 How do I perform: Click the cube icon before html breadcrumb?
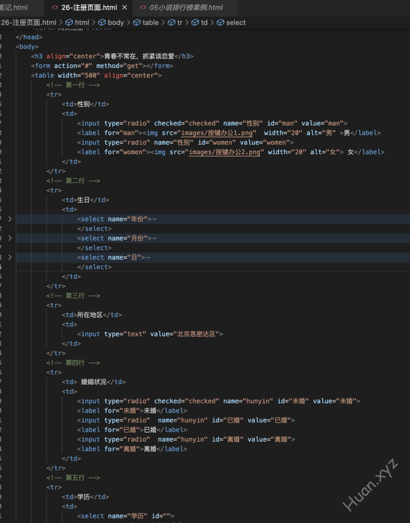coord(69,22)
